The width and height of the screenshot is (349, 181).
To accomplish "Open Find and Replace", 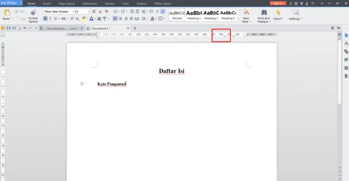I will tap(264, 16).
